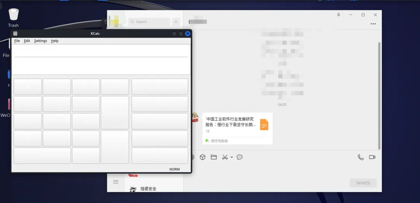This screenshot has height=203, width=420.
Task: Minimize the WeChat window
Action: (351, 15)
